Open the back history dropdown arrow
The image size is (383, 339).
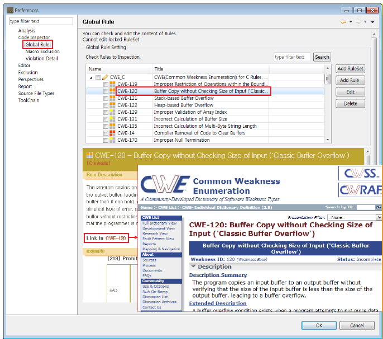[351, 22]
